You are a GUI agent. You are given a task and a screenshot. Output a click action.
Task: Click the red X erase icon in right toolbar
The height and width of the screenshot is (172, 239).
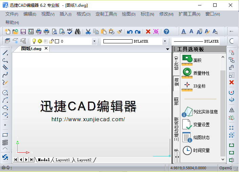[232, 82]
